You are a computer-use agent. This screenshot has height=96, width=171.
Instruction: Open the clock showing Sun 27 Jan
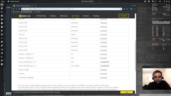[x=87, y=1]
